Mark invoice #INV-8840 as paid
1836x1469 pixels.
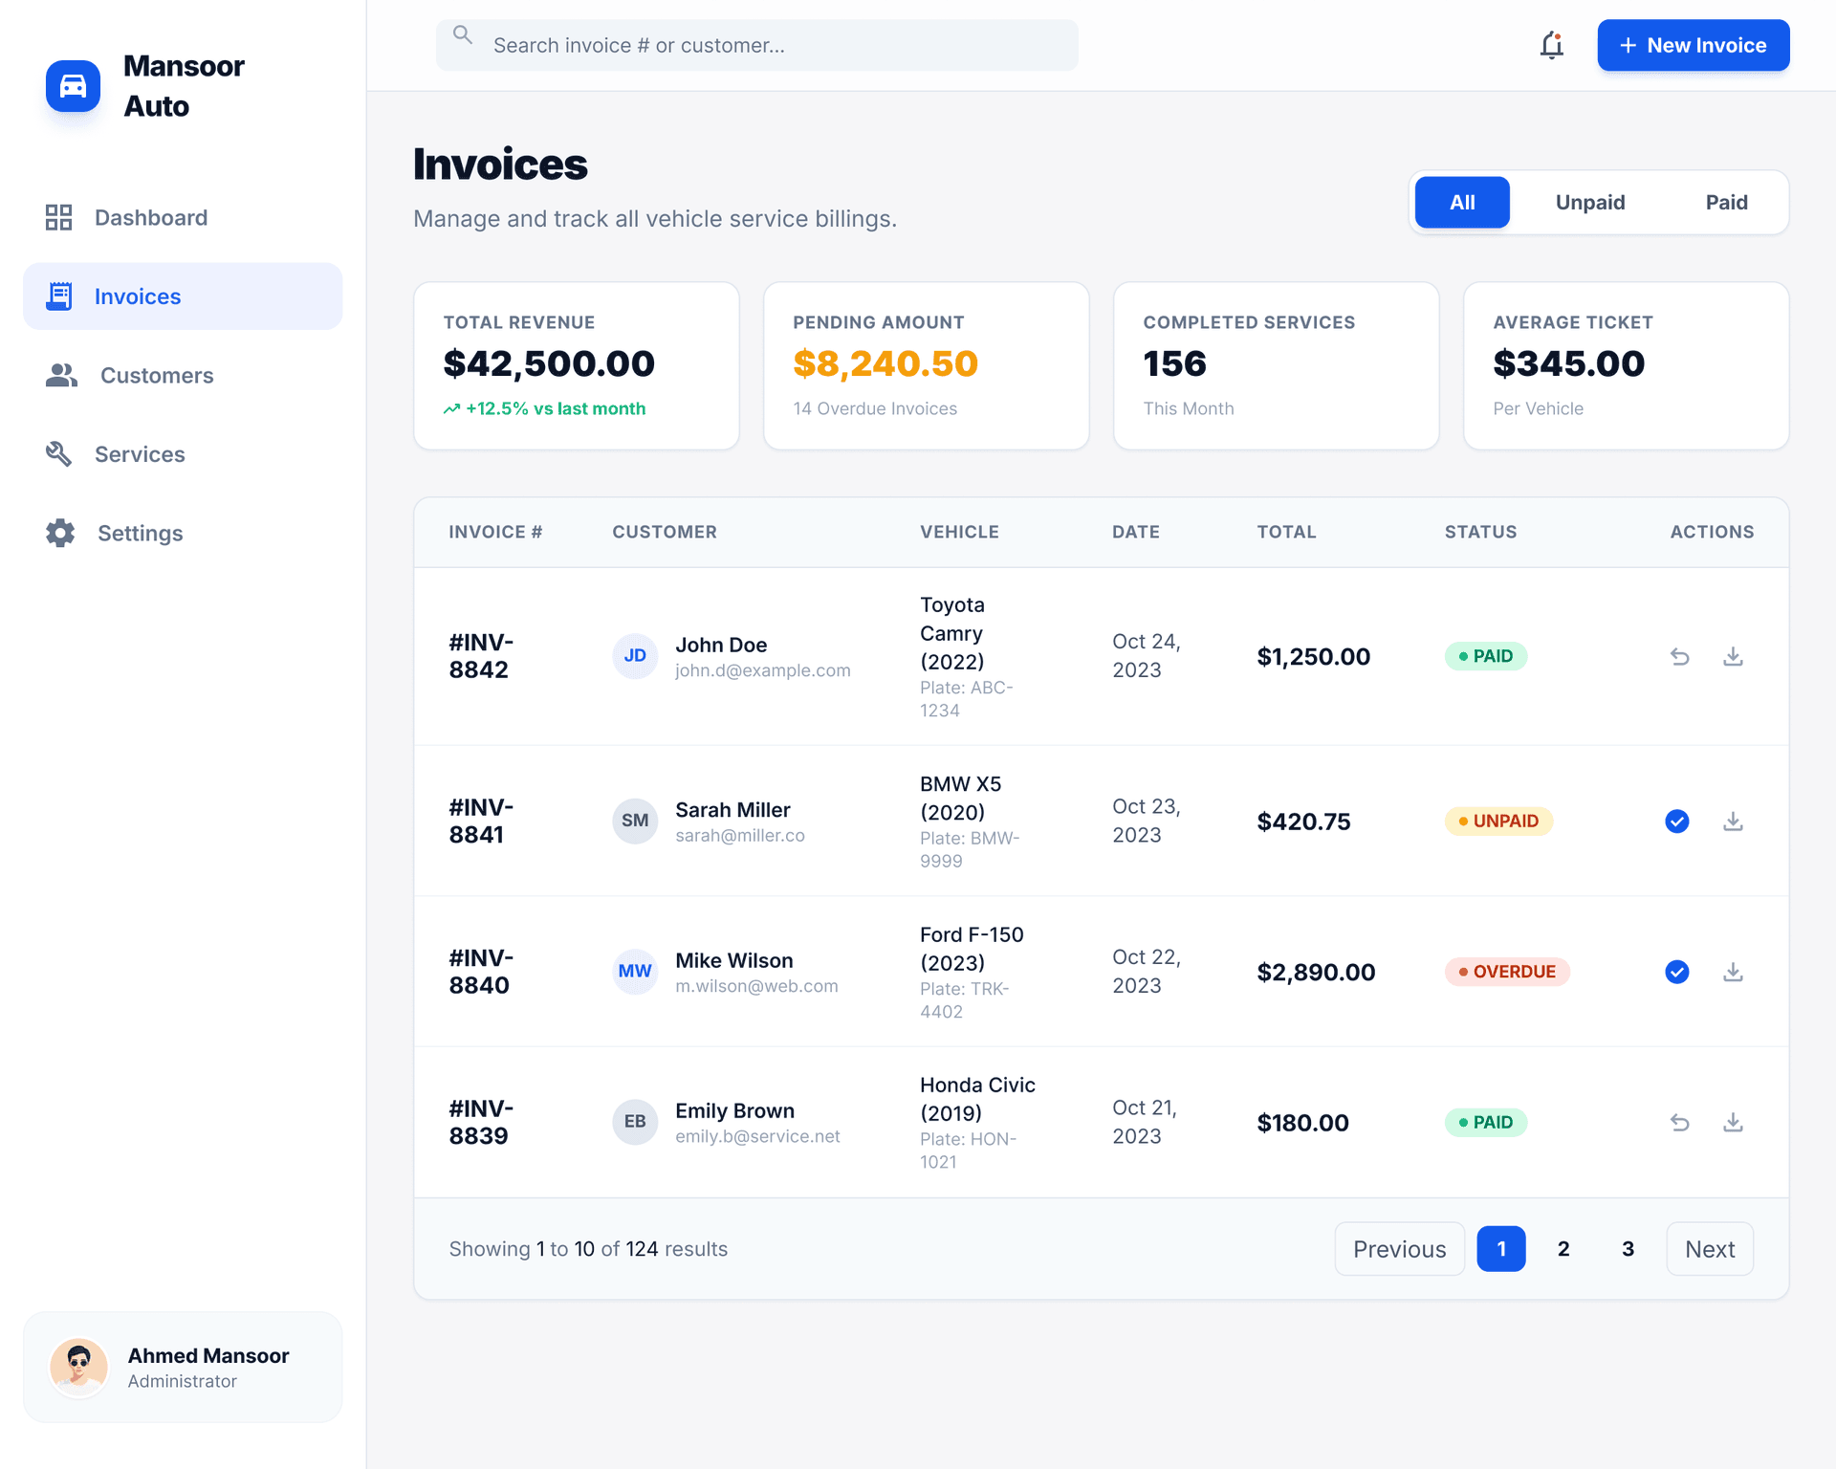pos(1676,972)
